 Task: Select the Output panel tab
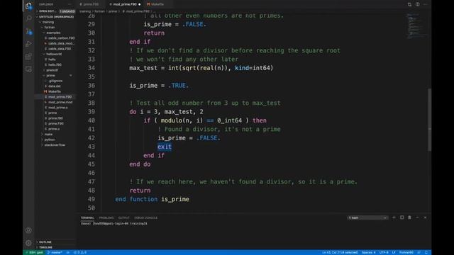click(x=123, y=217)
